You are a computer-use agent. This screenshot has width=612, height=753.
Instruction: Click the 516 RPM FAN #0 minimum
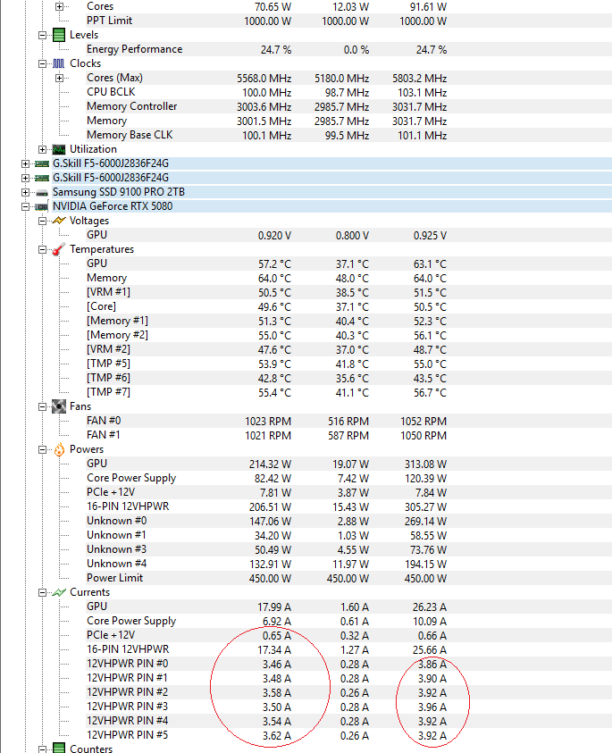click(x=348, y=422)
